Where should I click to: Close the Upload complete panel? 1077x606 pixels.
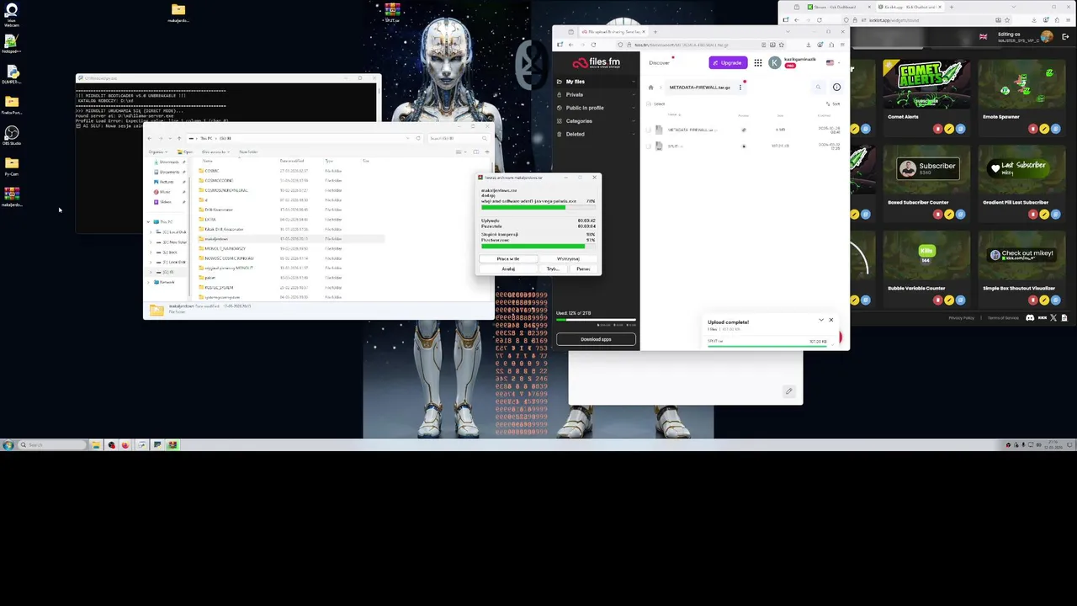[830, 320]
